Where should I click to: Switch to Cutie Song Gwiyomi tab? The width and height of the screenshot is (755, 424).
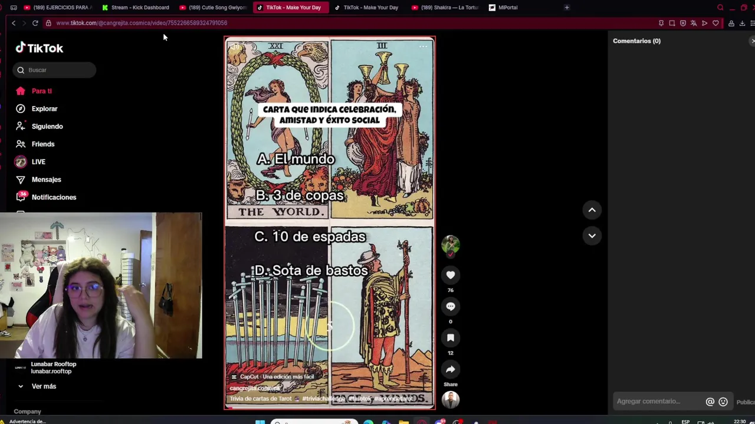pyautogui.click(x=214, y=8)
